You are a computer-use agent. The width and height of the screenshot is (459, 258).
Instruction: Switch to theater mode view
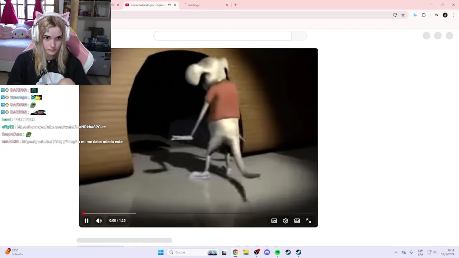[297, 221]
